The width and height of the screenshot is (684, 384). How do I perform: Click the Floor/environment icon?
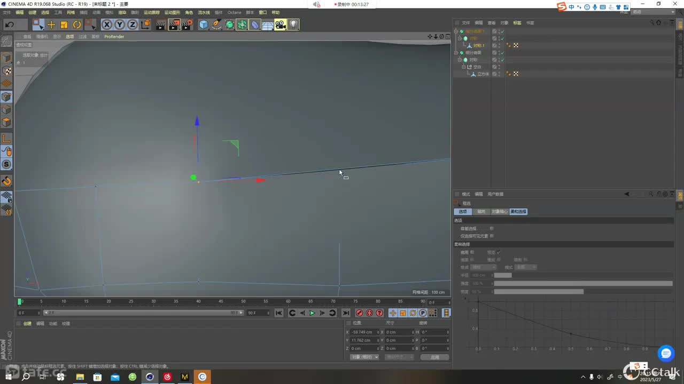tap(268, 25)
